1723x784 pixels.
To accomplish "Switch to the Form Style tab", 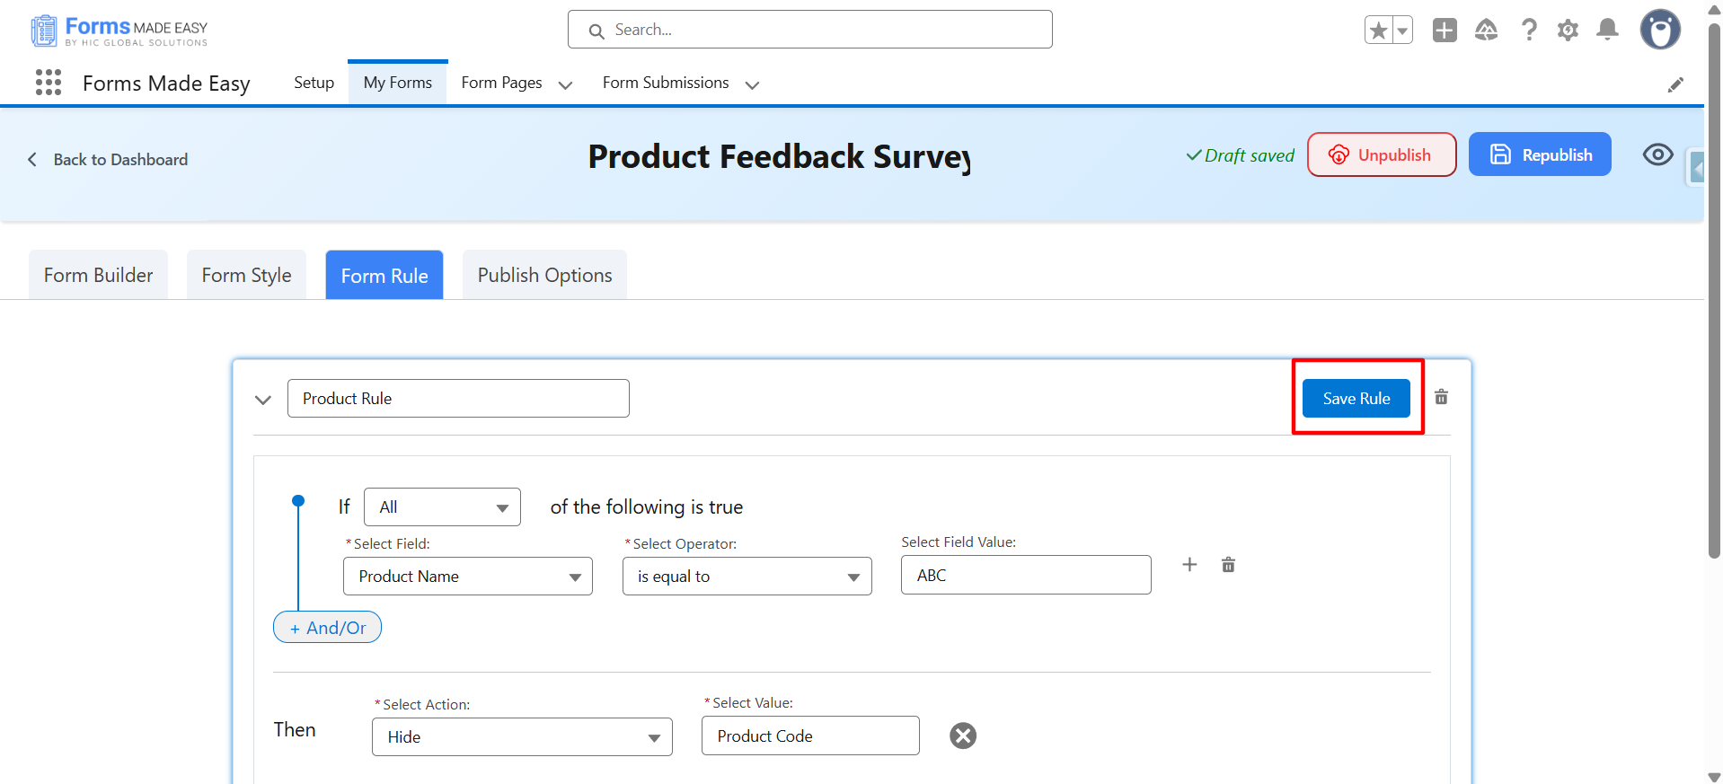I will point(246,275).
